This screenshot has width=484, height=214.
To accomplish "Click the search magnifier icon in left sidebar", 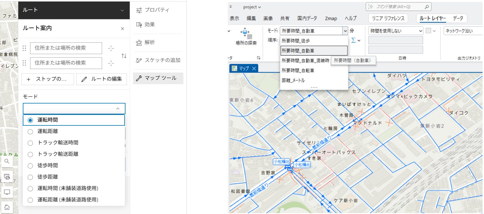I will (7, 161).
